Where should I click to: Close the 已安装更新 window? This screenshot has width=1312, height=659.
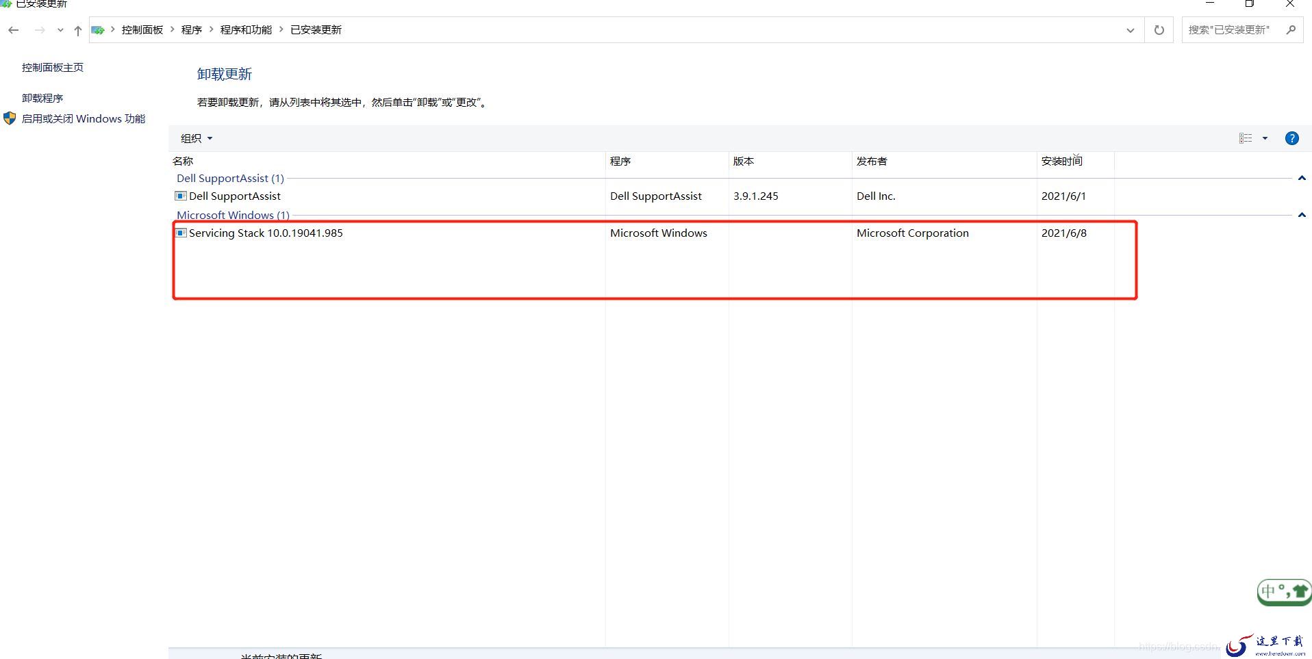[1289, 3]
